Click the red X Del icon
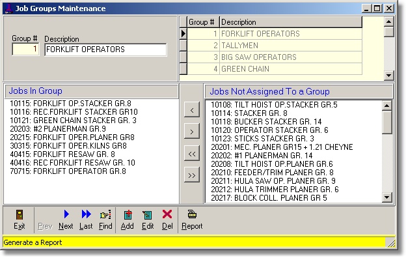The width and height of the screenshot is (406, 258). tap(167, 214)
